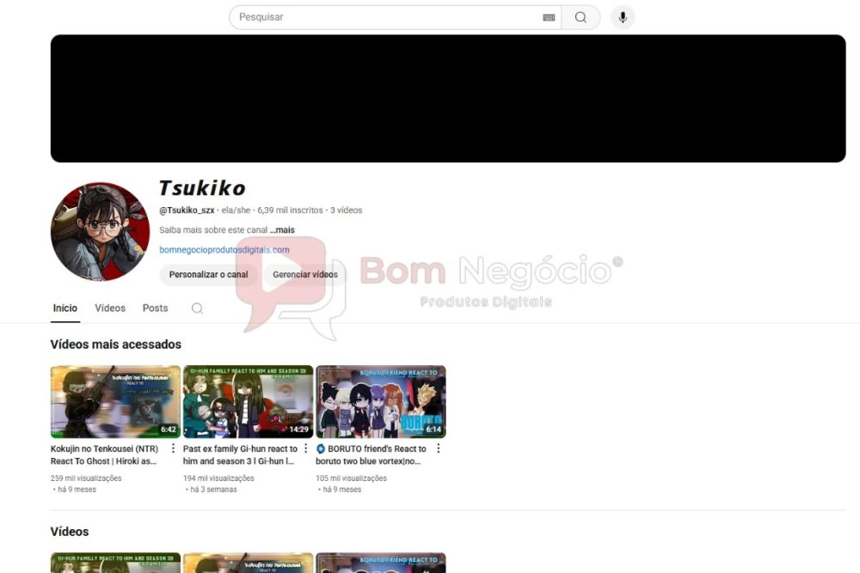Open the on-screen keyboard icon in search
860x573 pixels.
point(549,17)
